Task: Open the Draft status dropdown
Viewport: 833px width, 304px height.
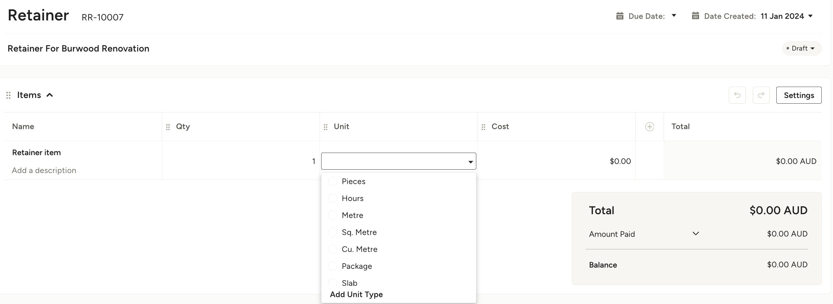Action: [802, 48]
